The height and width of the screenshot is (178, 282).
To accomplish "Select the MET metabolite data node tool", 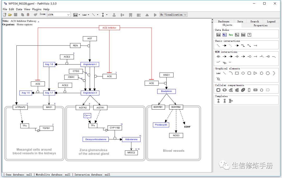I will pos(225,35).
